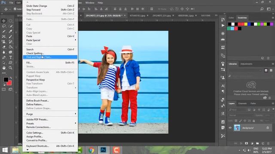Open the Glyphs panel icon
The width and height of the screenshot is (275, 154).
(223, 114)
